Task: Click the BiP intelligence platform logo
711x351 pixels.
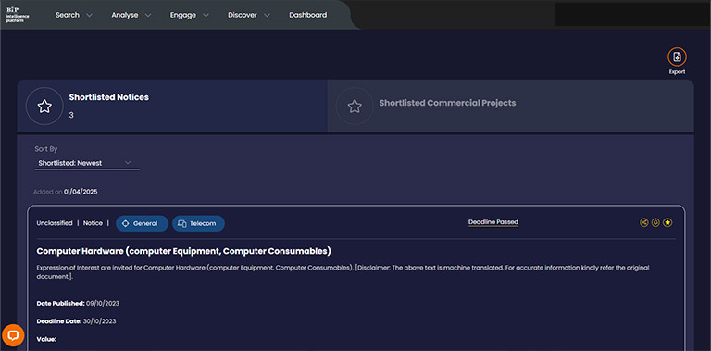Action: coord(19,15)
